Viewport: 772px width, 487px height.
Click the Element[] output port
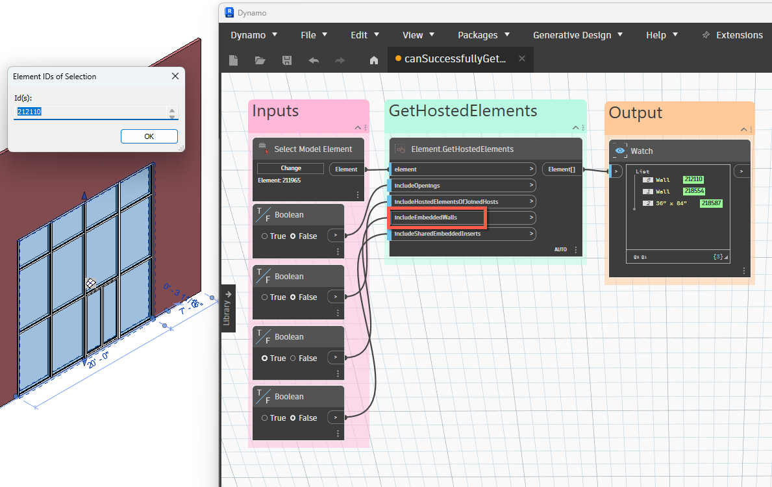[562, 169]
